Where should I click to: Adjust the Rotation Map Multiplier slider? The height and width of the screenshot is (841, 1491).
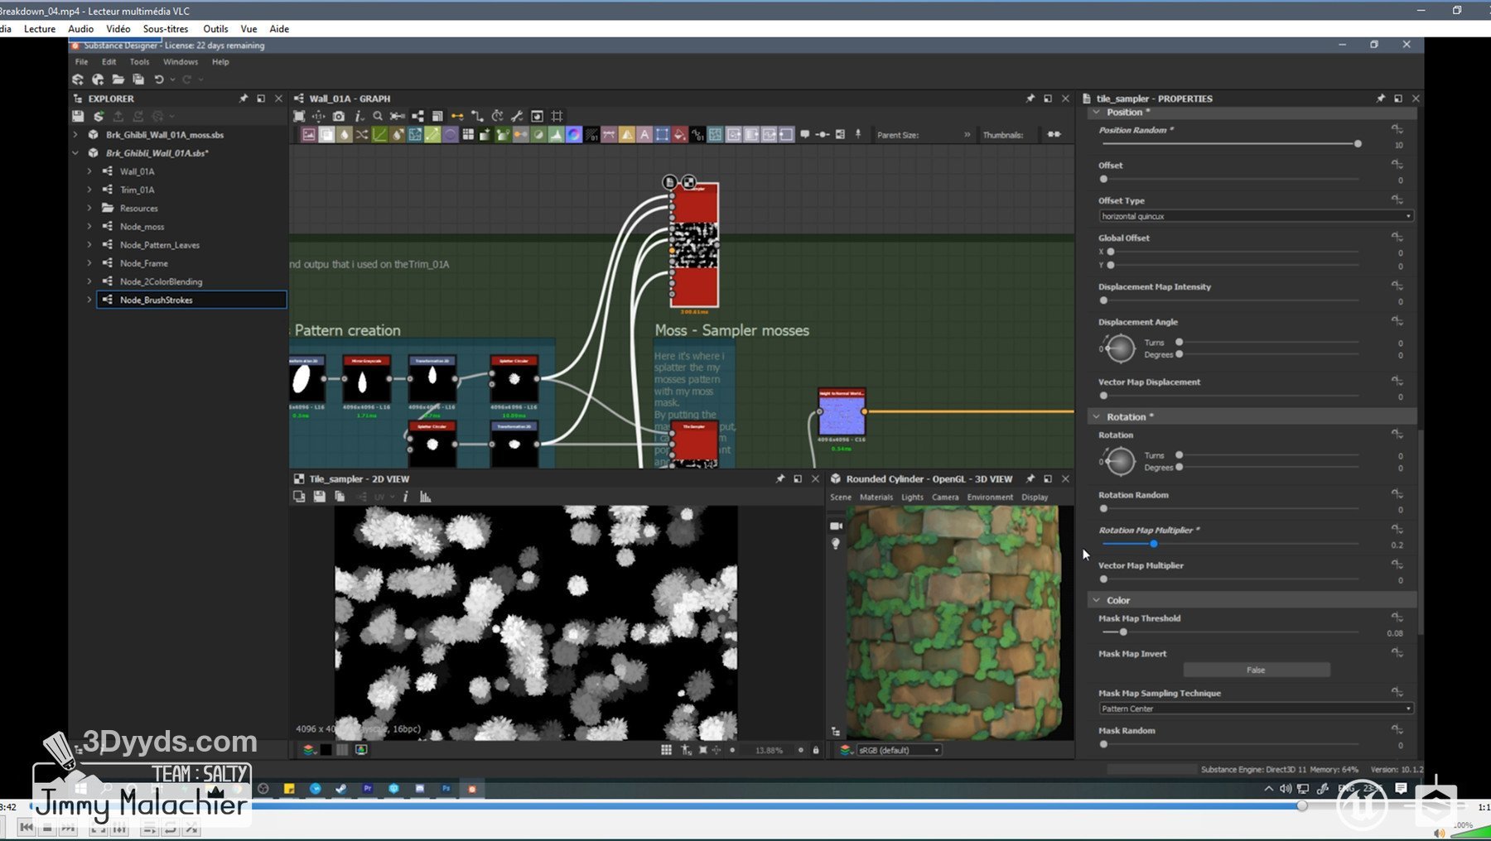point(1153,544)
